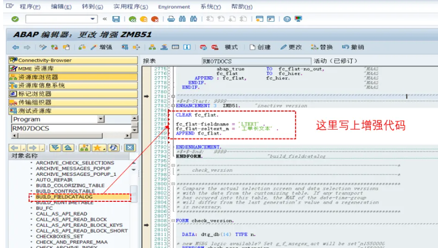Click the red Cancel icon
Viewport: 438px width, 248px height.
(155, 19)
